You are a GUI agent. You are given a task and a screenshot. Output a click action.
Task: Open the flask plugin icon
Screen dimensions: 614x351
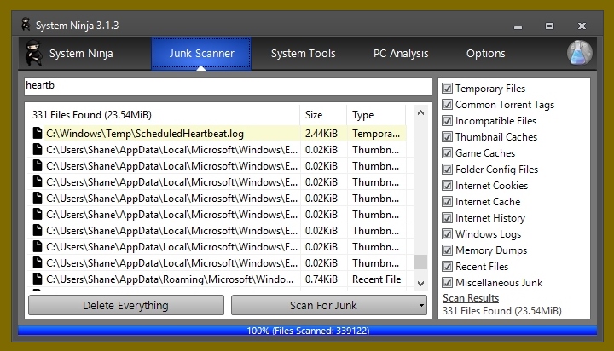coord(580,53)
